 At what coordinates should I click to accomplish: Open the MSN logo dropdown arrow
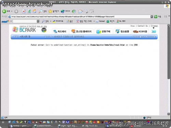[x=11, y=21]
